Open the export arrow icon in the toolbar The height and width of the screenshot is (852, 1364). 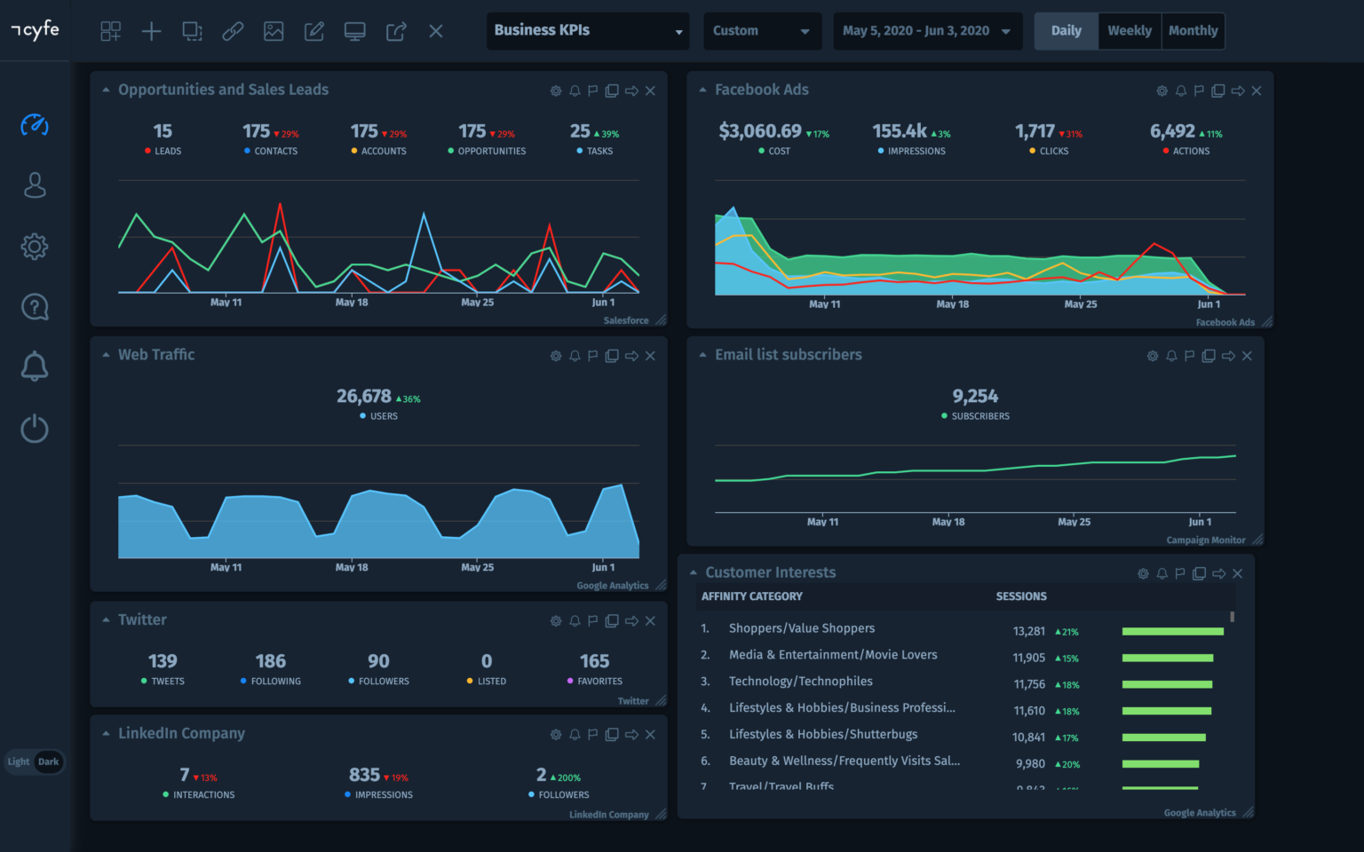tap(395, 31)
